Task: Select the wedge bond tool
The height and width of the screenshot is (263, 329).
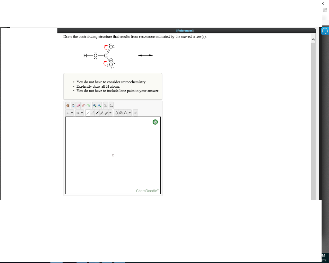Action: point(97,112)
